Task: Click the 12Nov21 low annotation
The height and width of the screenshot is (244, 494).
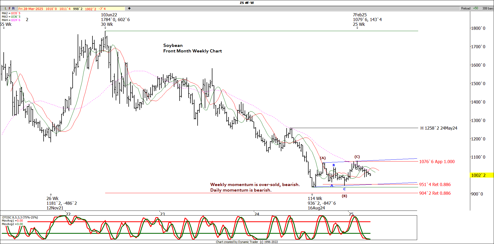Action: pyautogui.click(x=62, y=203)
